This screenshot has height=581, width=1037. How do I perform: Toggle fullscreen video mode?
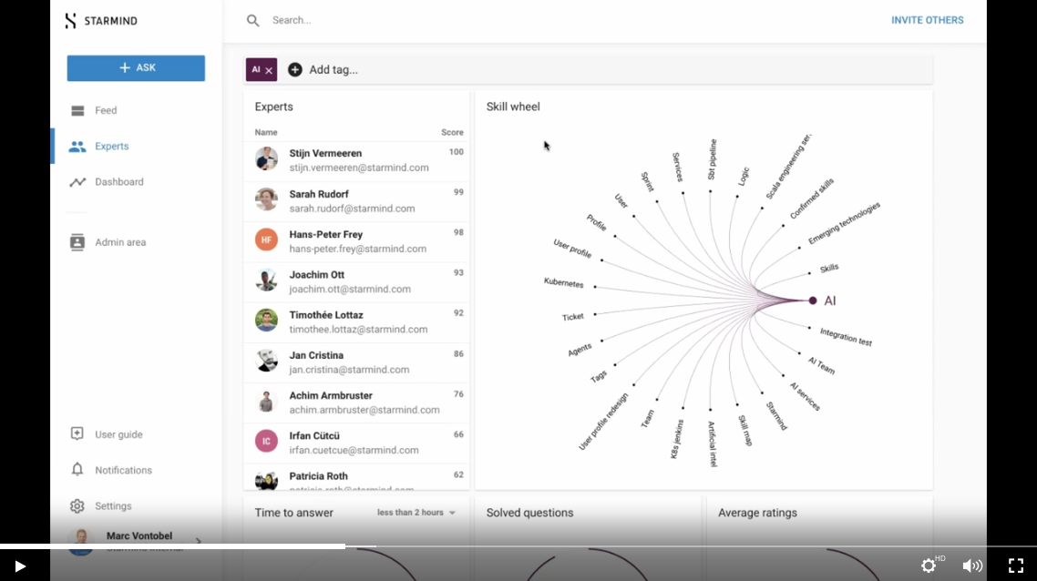click(x=1016, y=566)
